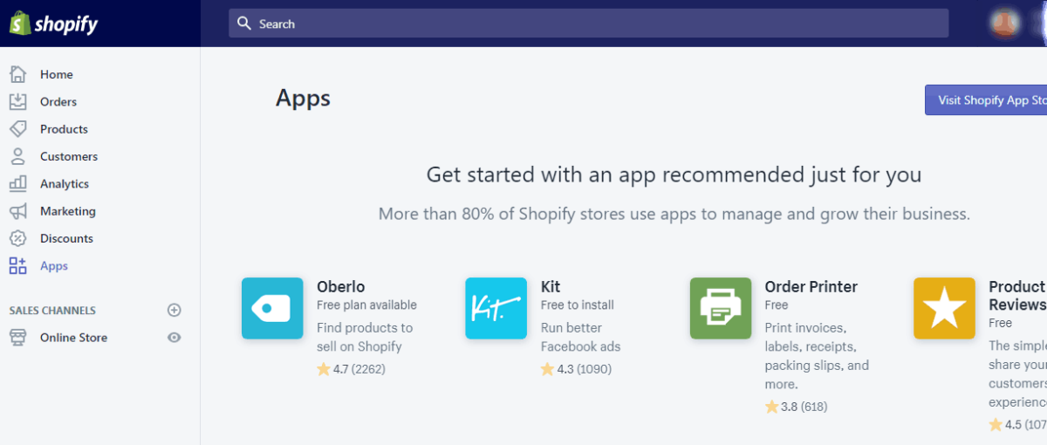The height and width of the screenshot is (445, 1047).
Task: View online store via eye icon
Action: click(x=174, y=338)
